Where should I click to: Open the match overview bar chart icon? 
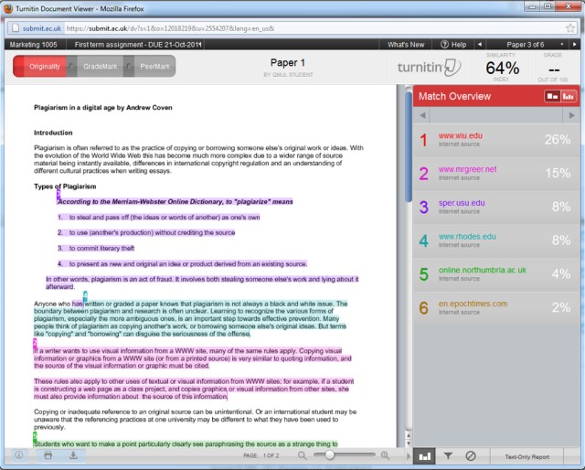(424, 456)
